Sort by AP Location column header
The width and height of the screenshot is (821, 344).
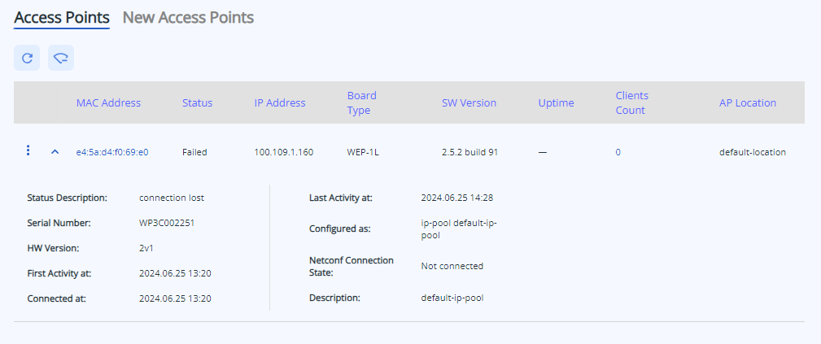(x=747, y=102)
